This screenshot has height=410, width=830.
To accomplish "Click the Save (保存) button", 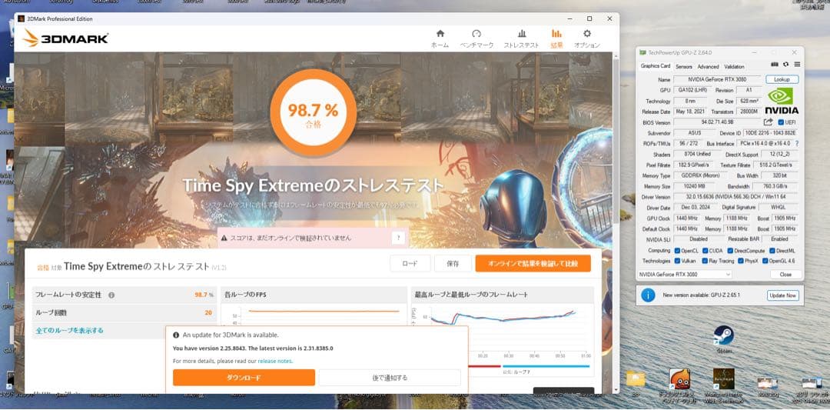I will (x=453, y=263).
